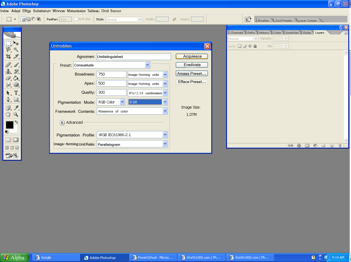Image resolution: width=351 pixels, height=262 pixels.
Task: Select the Pen tool
Action: (8, 99)
